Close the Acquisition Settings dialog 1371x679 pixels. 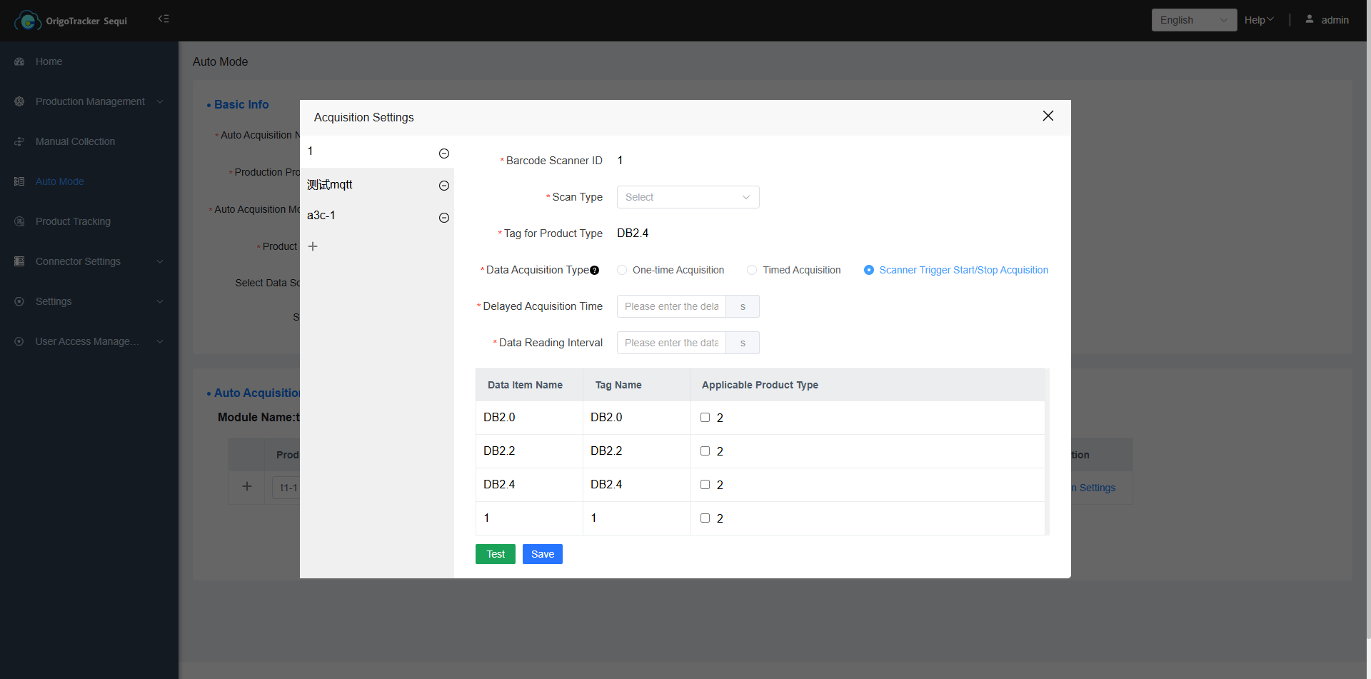pos(1048,116)
